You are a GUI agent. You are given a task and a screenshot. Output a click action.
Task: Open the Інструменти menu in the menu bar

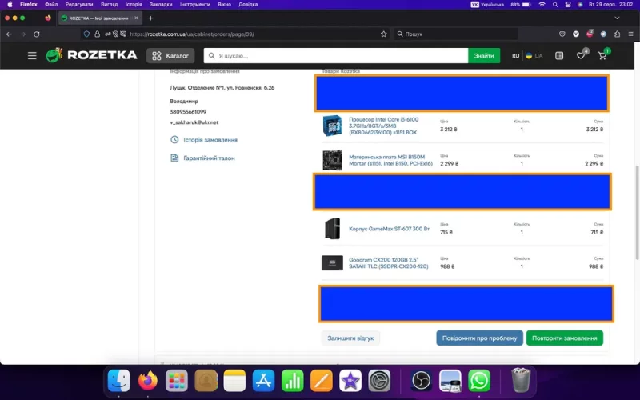pos(194,4)
